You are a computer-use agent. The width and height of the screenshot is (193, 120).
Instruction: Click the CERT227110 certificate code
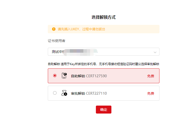(x=96, y=93)
